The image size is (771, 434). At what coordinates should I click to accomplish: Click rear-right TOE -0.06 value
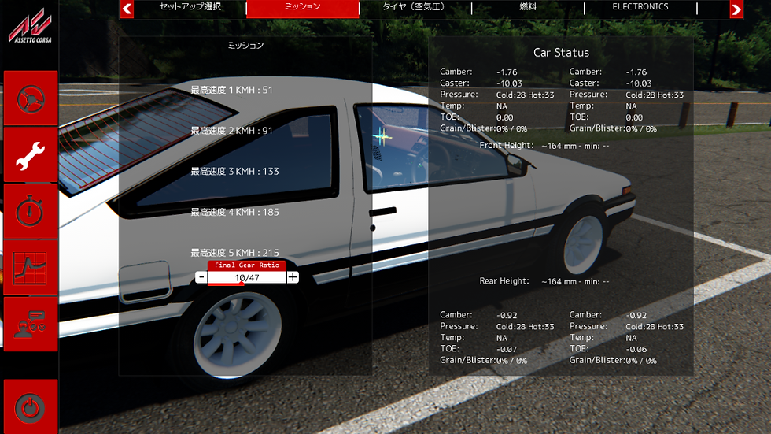pyautogui.click(x=636, y=350)
